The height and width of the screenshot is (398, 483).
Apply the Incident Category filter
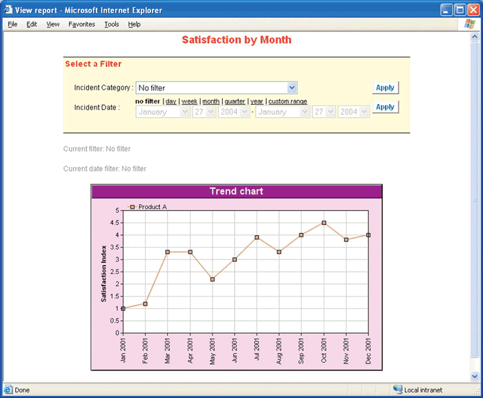click(385, 88)
